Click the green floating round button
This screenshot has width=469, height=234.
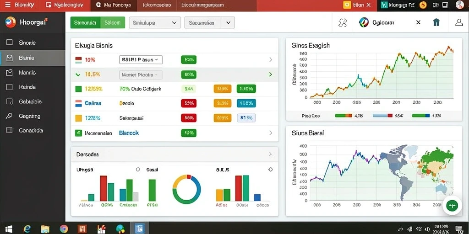point(452,205)
